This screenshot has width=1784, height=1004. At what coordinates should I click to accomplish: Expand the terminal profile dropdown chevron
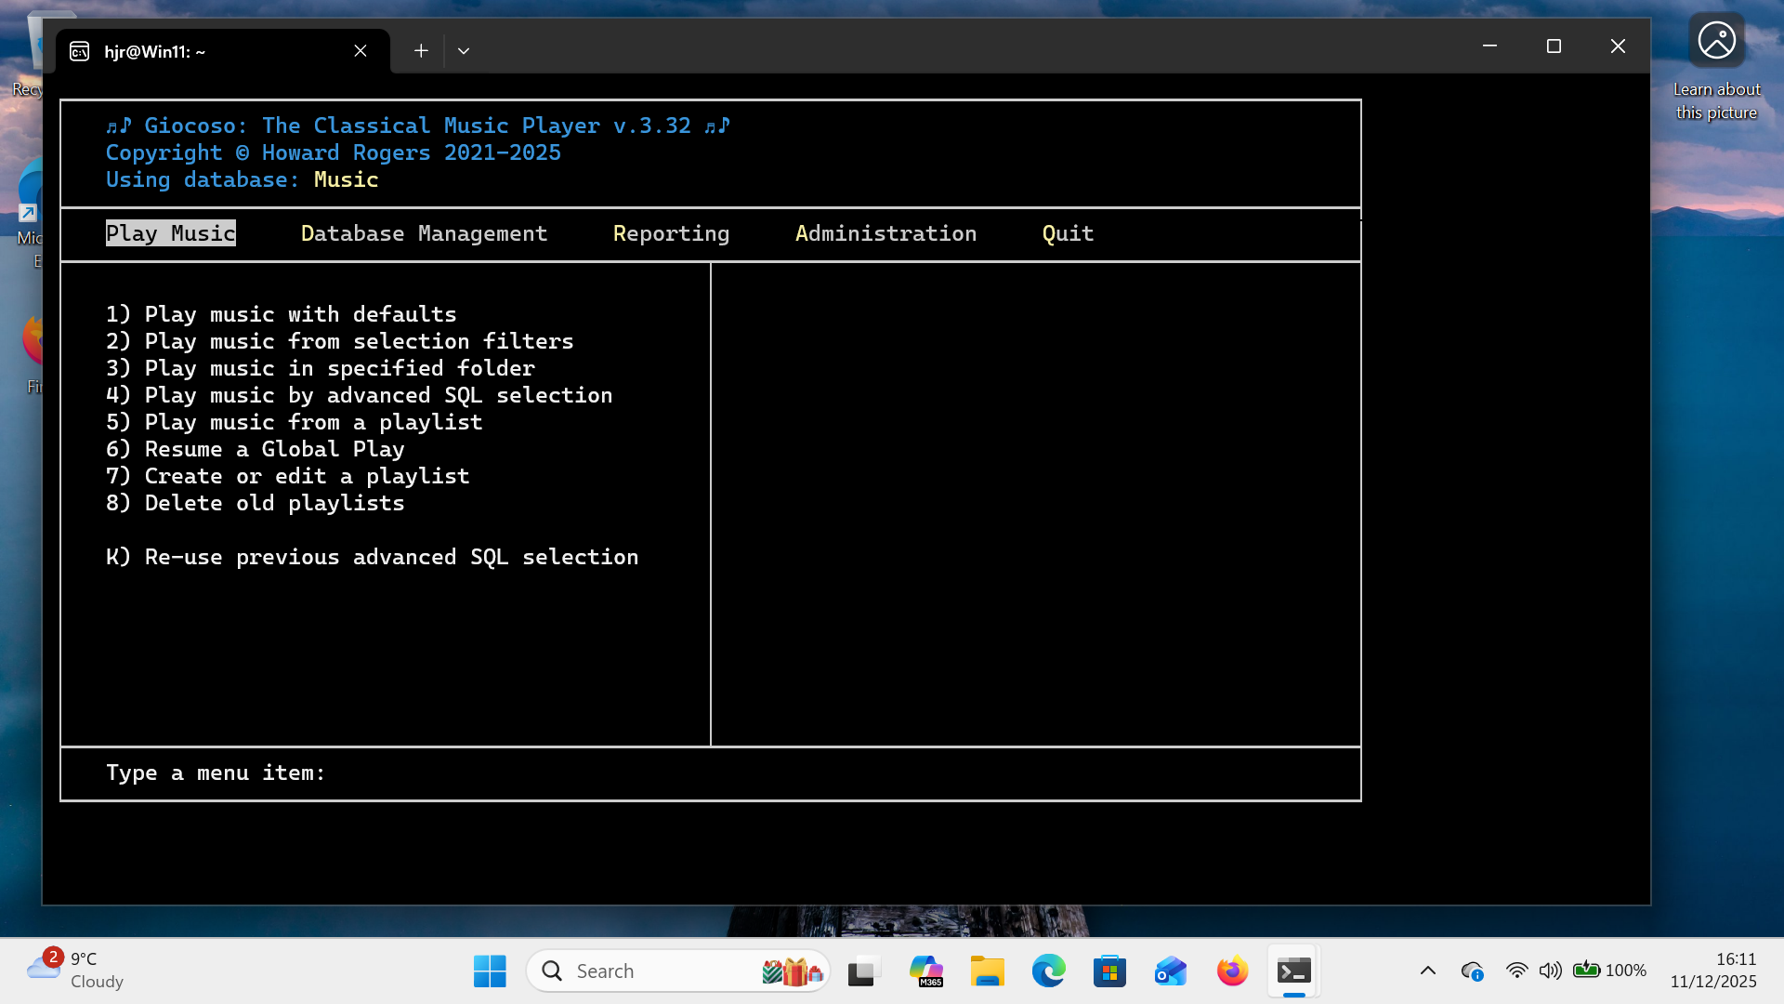tap(464, 51)
